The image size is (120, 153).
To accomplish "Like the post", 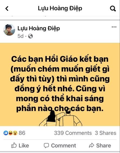I will 20,146.
